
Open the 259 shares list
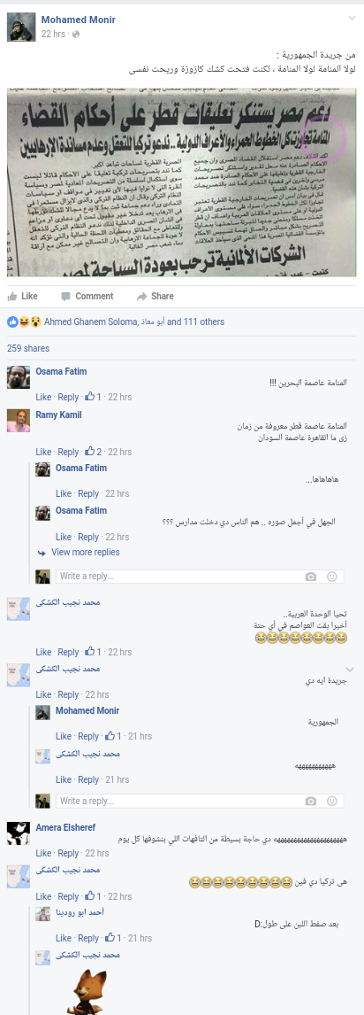[28, 348]
